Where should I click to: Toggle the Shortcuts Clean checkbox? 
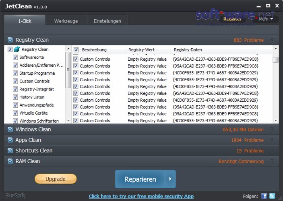pyautogui.click(x=10, y=150)
